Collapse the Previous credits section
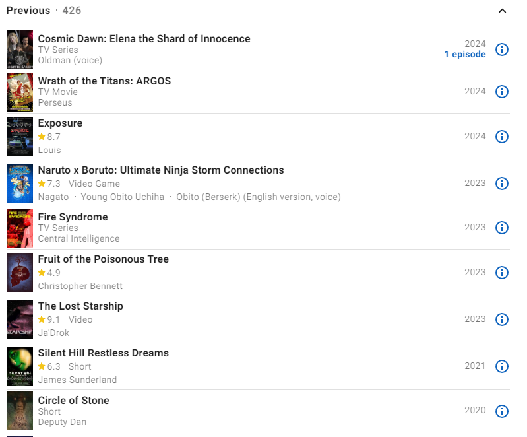Screen dimensions: 527x437 click(503, 11)
